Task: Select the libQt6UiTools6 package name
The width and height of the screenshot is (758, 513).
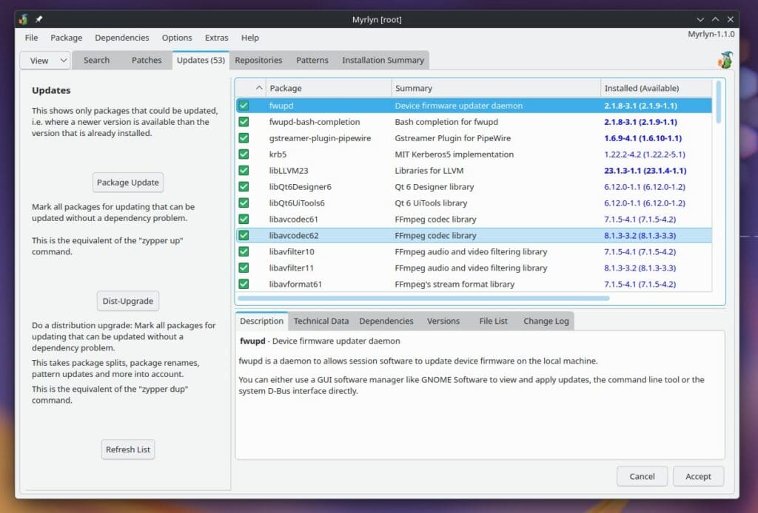Action: pyautogui.click(x=297, y=203)
